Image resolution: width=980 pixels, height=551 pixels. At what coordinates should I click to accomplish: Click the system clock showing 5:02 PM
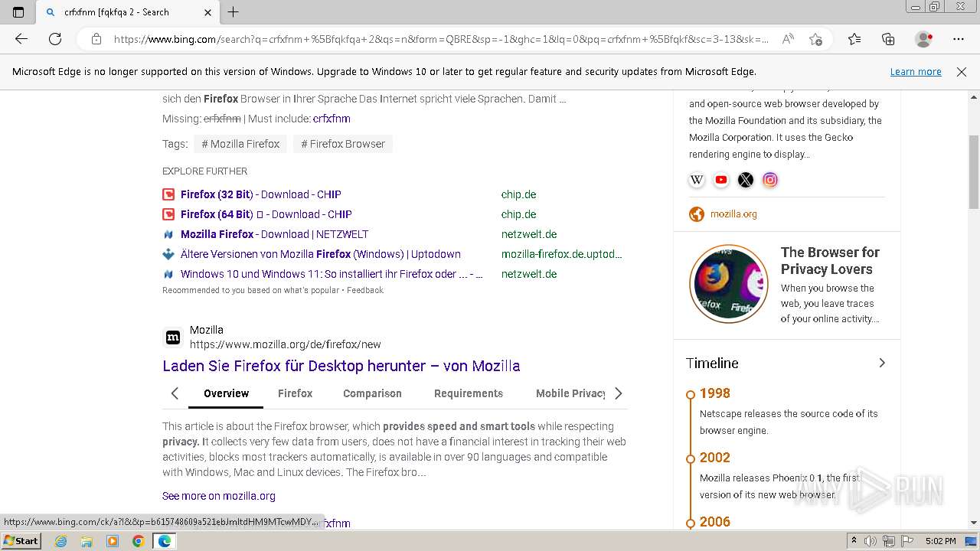tap(940, 541)
